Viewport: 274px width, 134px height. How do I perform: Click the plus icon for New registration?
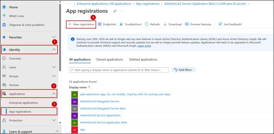pyautogui.click(x=70, y=24)
